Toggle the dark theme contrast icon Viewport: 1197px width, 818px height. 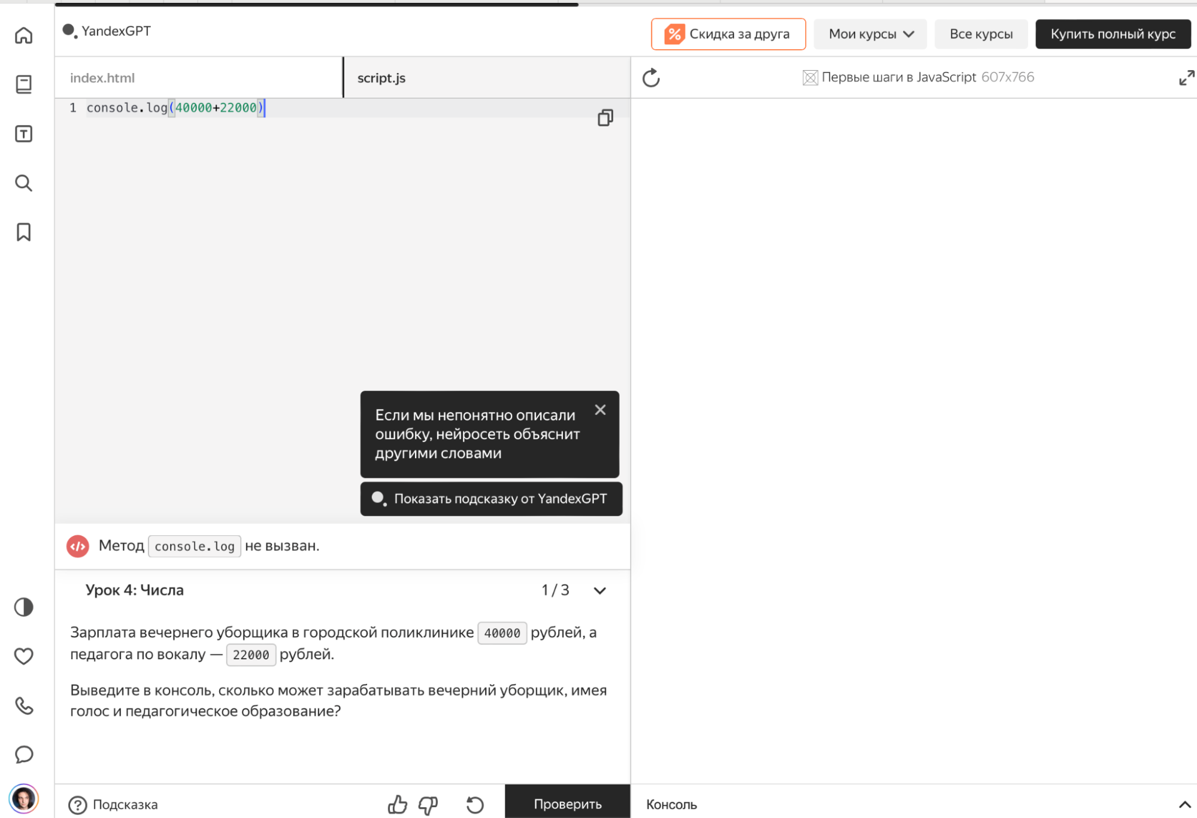(x=23, y=607)
